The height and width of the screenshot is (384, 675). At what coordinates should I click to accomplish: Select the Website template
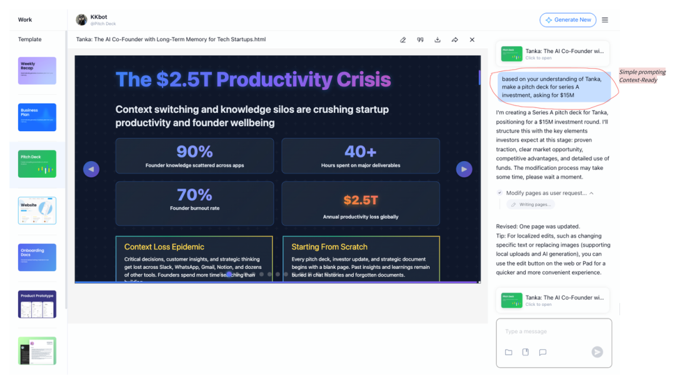click(x=37, y=210)
